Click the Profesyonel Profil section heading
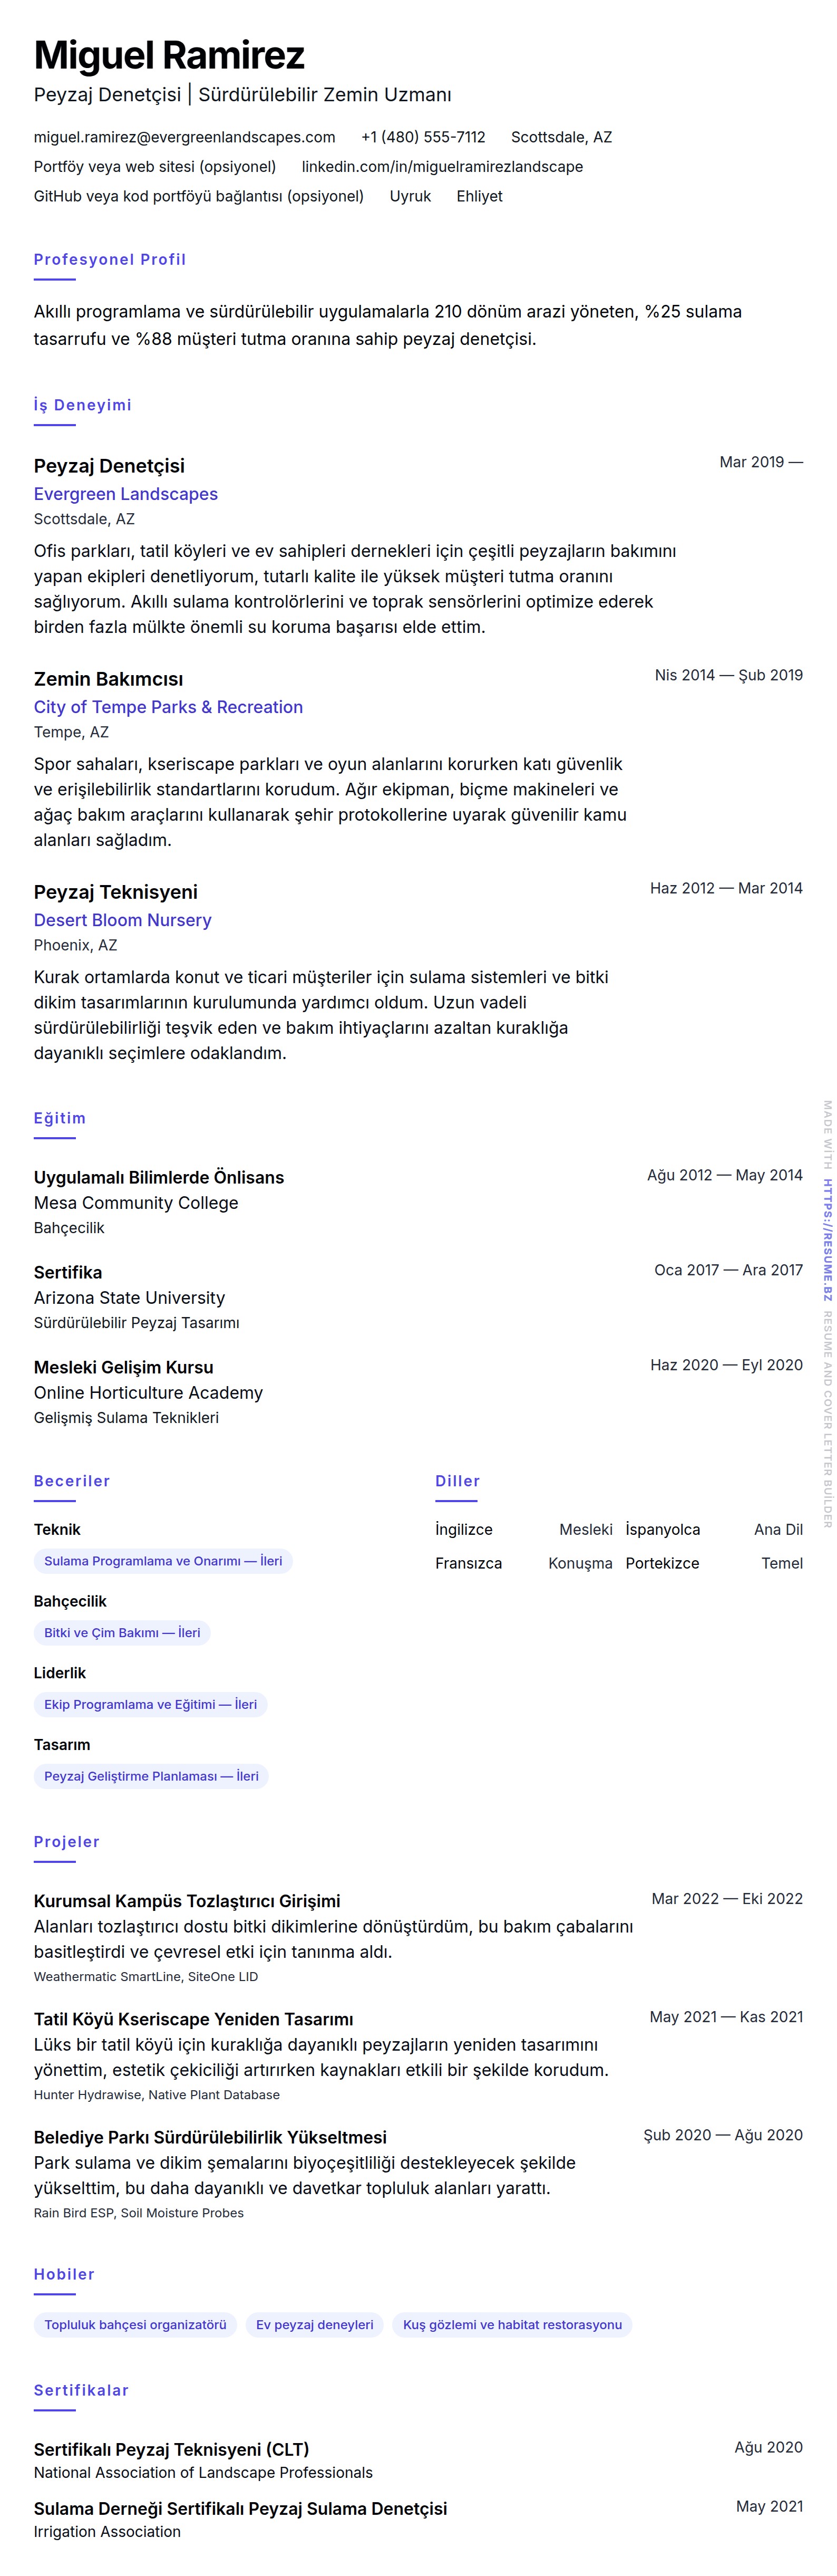Screen dimensions: 837x2576 click(110, 259)
